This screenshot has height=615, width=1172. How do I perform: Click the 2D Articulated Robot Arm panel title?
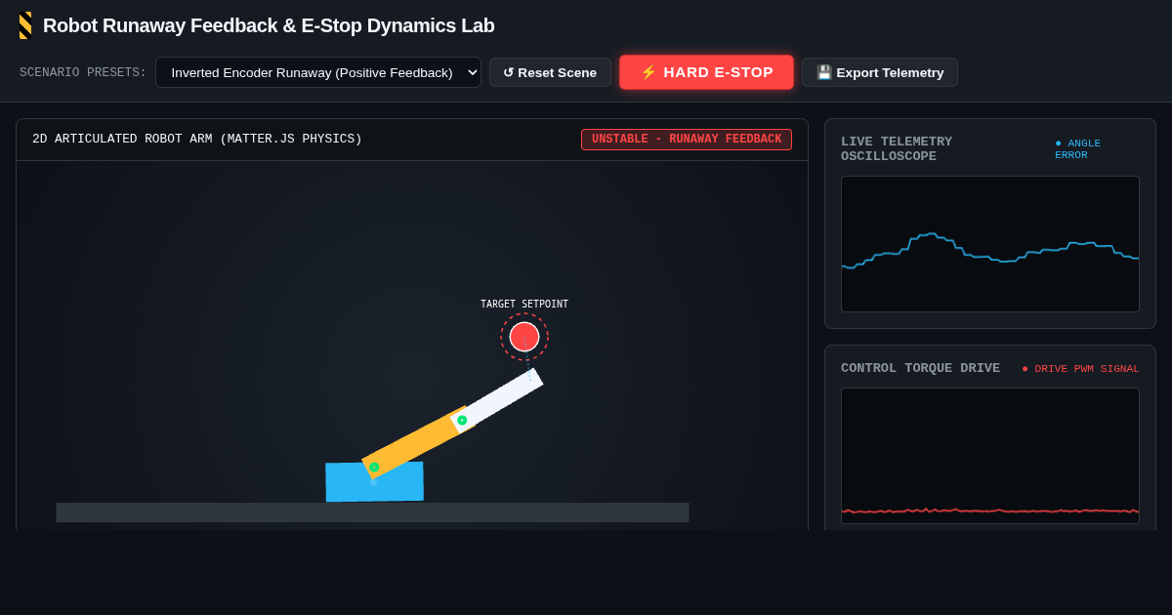point(197,140)
